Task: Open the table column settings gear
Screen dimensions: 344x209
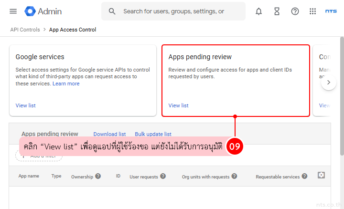Action: (321, 176)
